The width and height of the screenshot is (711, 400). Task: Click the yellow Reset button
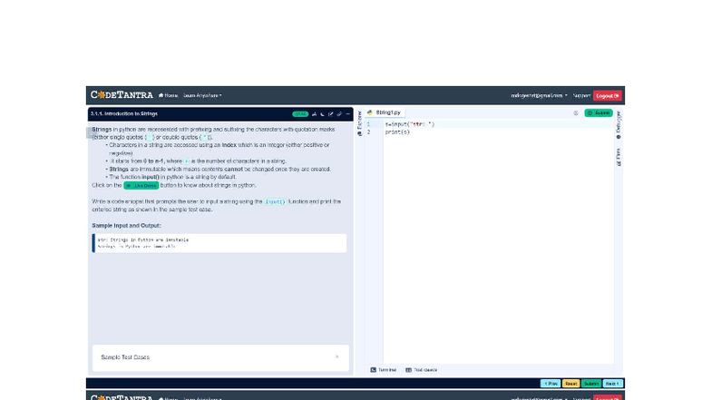(570, 384)
